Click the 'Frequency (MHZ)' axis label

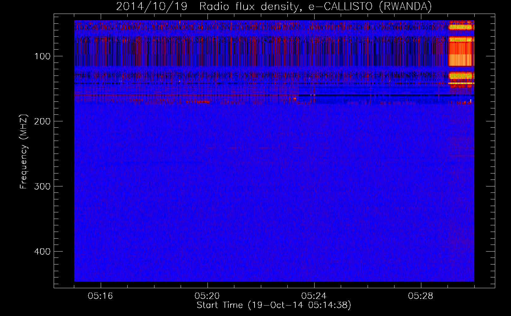(24, 152)
